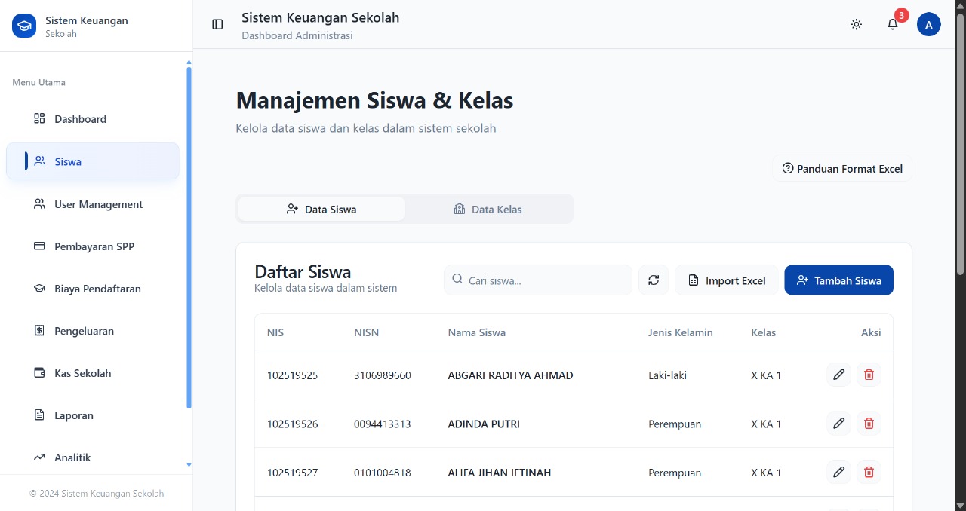Open Biaya Pendaftaran menu item
The image size is (966, 511).
[93, 289]
